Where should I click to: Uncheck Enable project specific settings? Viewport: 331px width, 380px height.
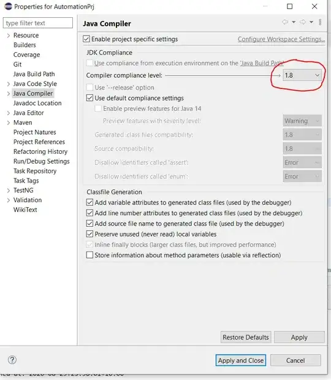pos(86,39)
